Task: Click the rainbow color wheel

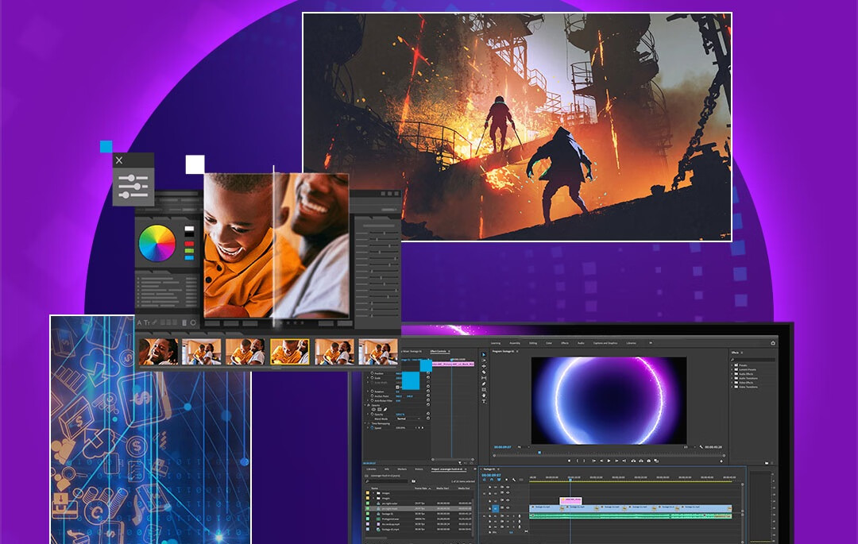Action: (157, 243)
